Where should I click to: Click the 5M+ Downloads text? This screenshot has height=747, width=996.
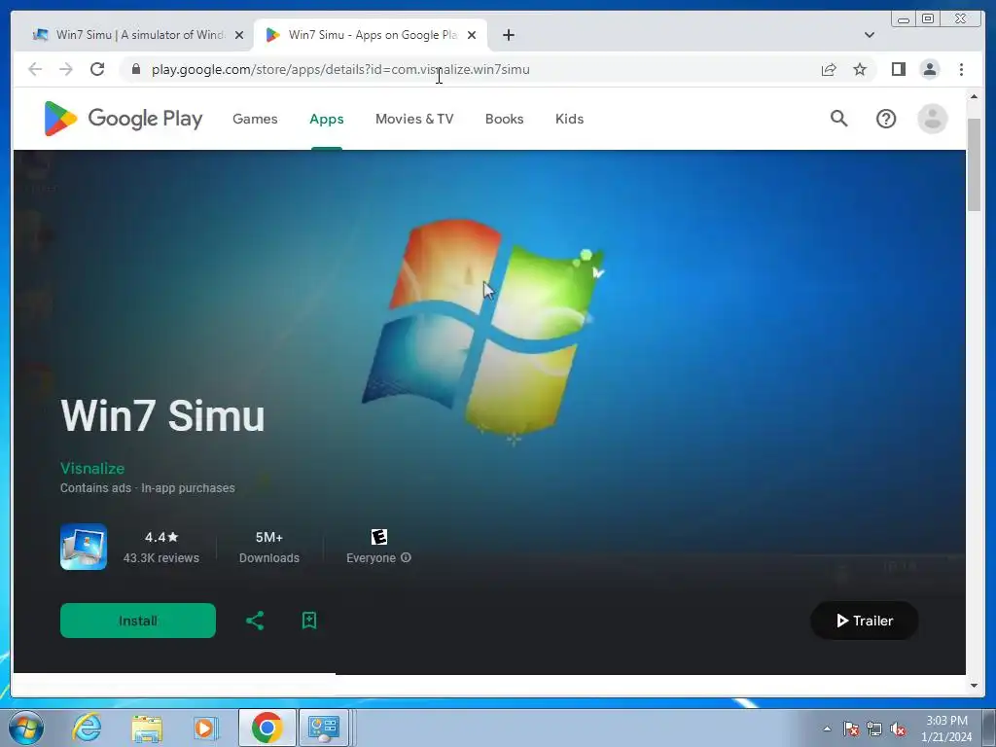(x=269, y=547)
